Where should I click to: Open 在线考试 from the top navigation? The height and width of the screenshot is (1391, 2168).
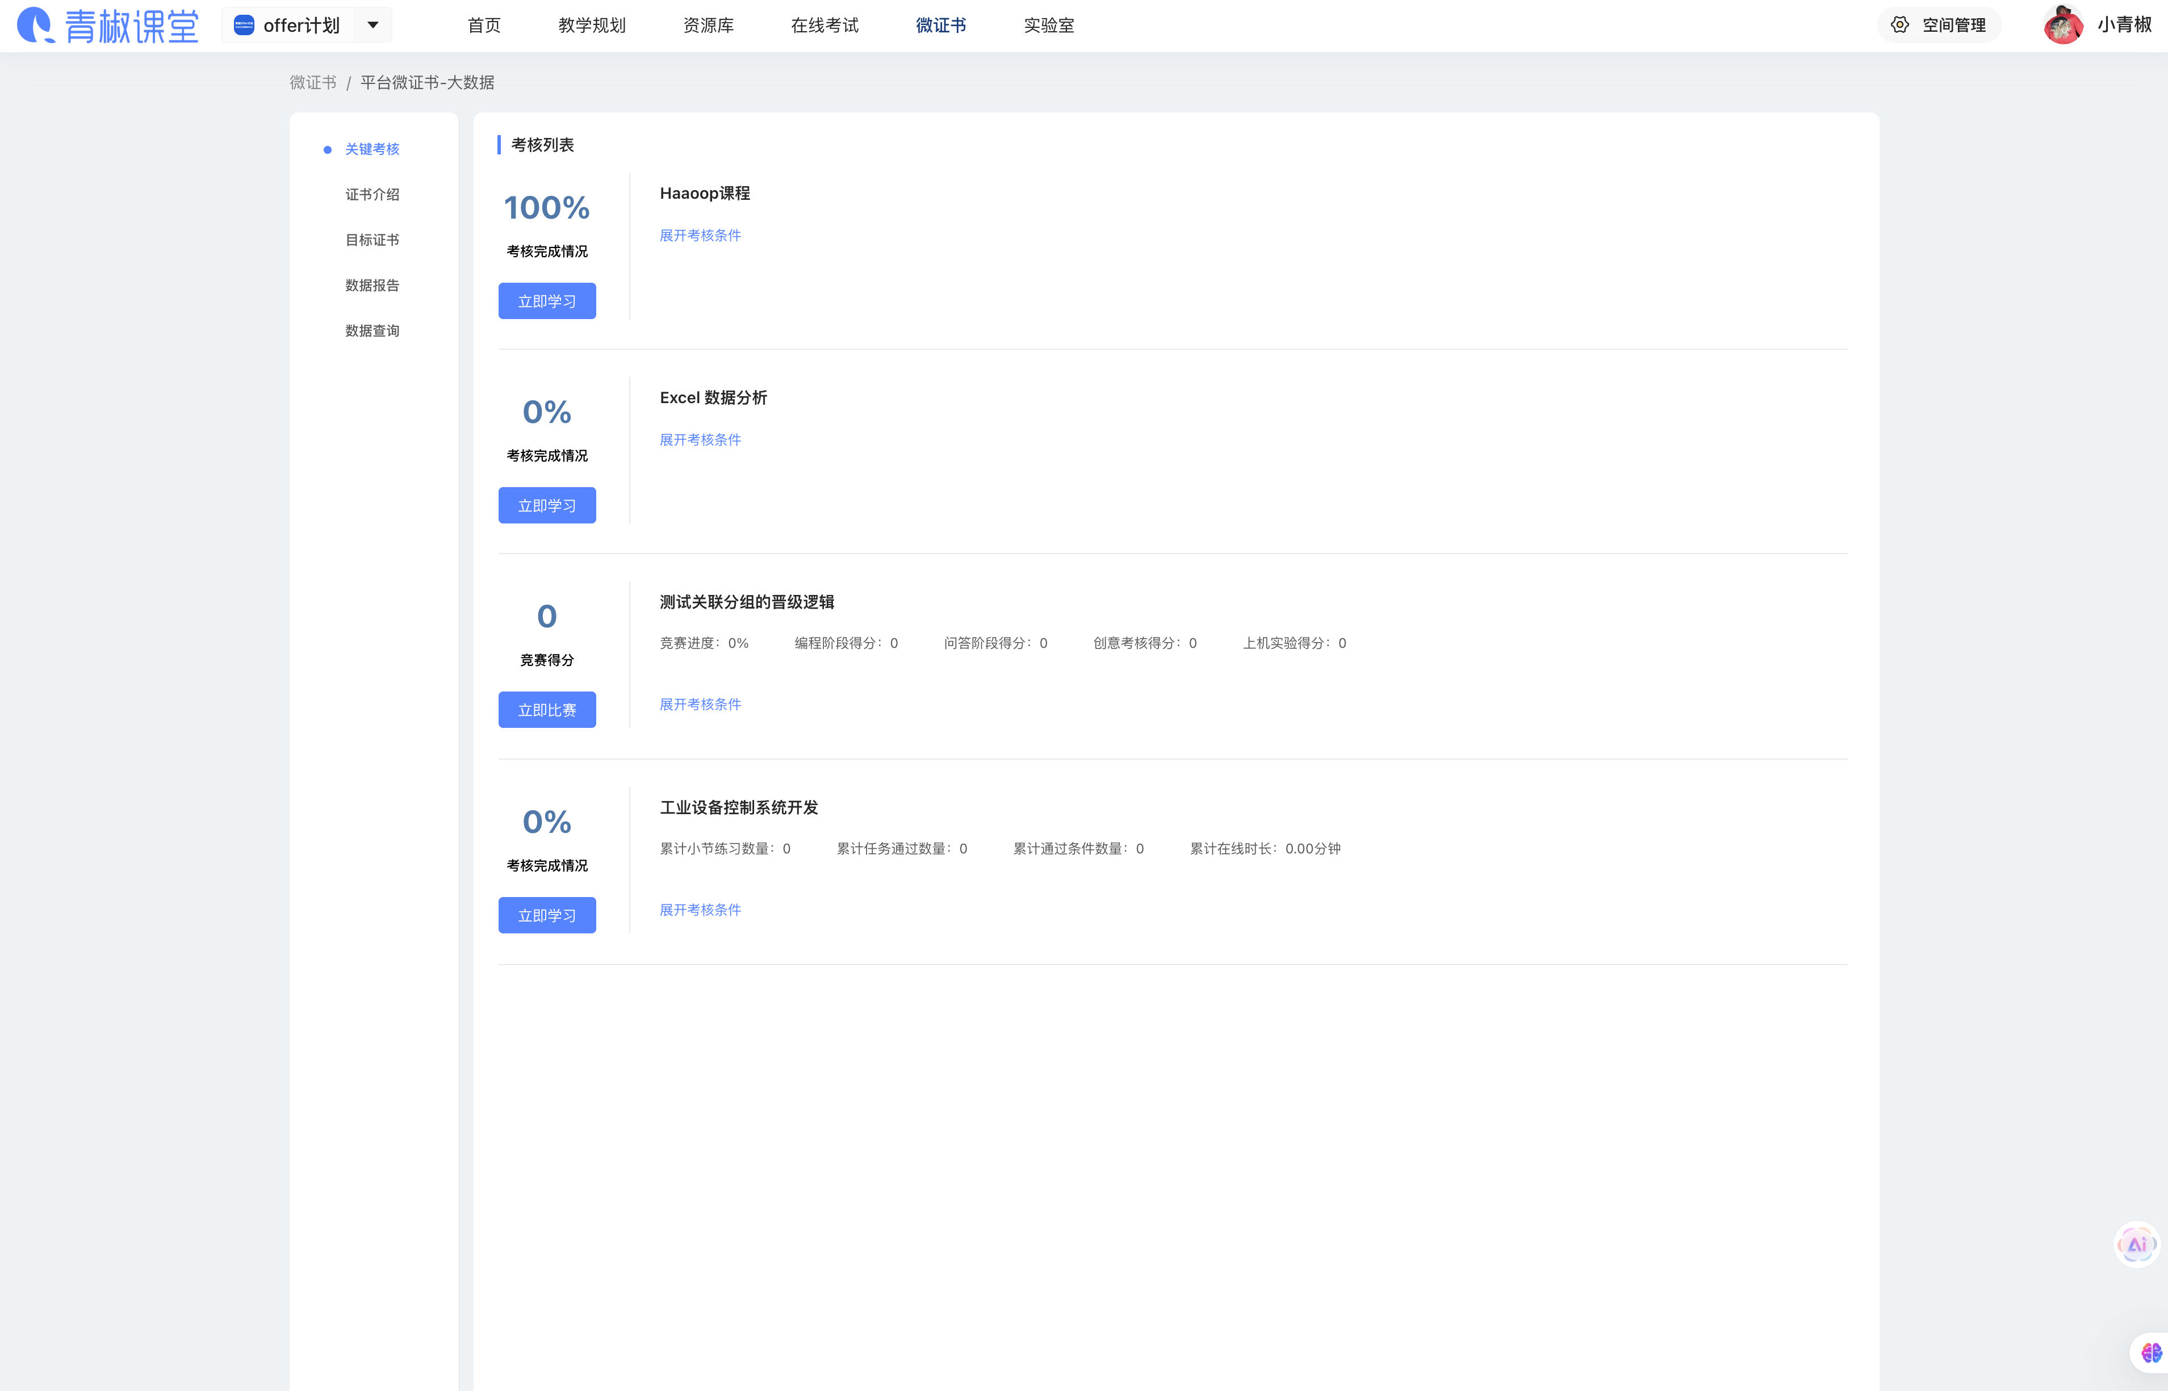tap(824, 26)
